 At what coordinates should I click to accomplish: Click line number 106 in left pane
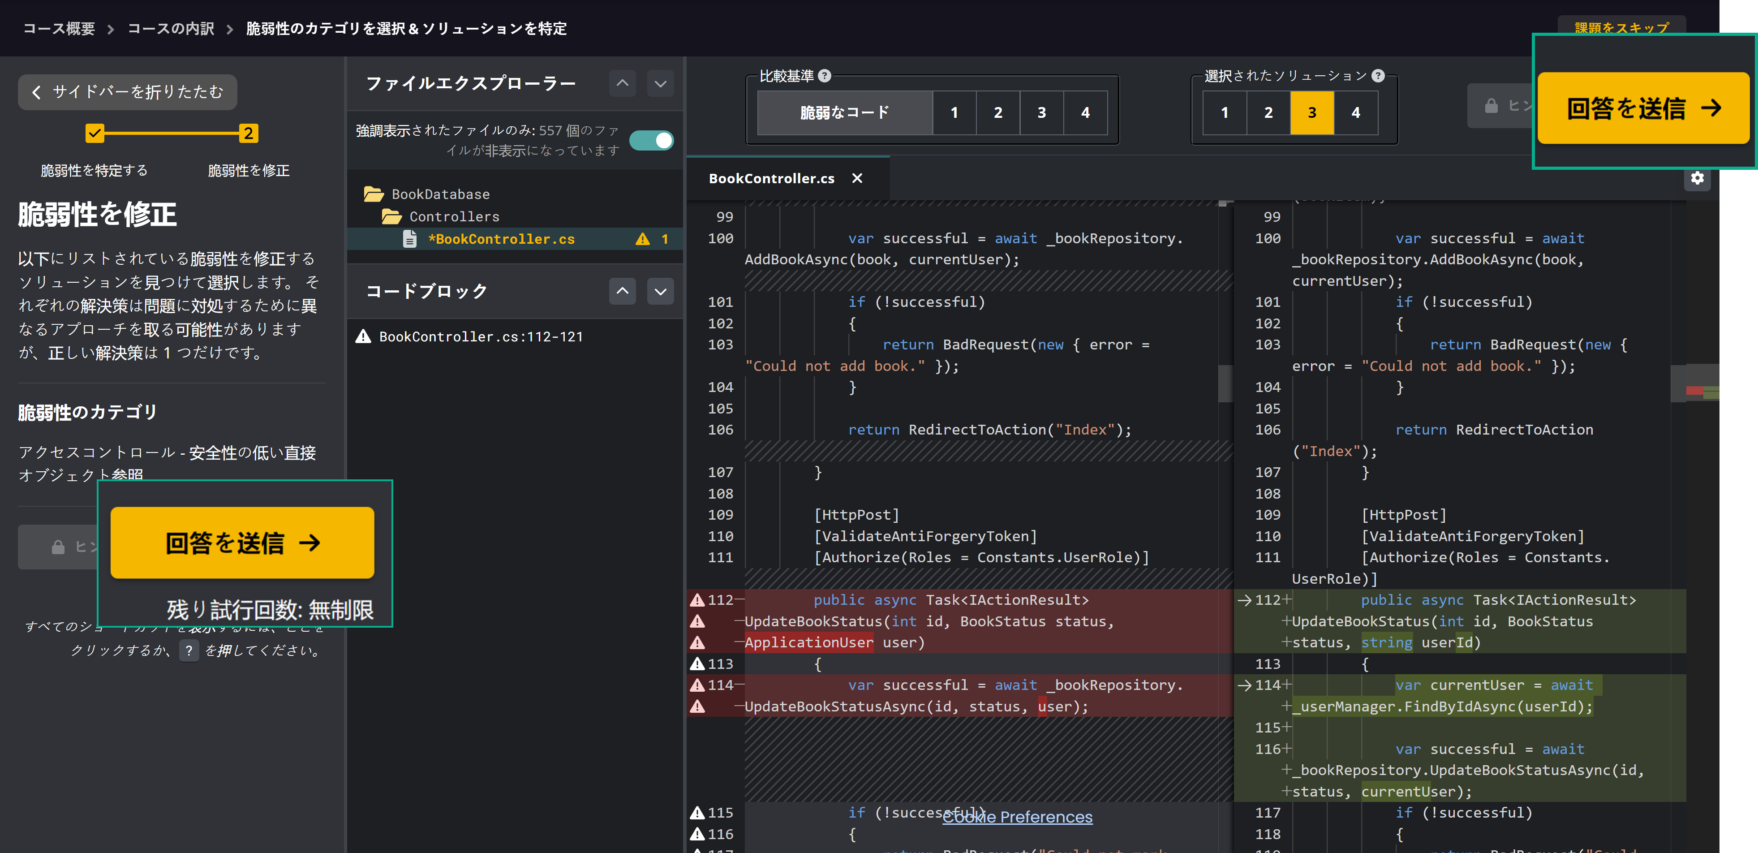(720, 430)
